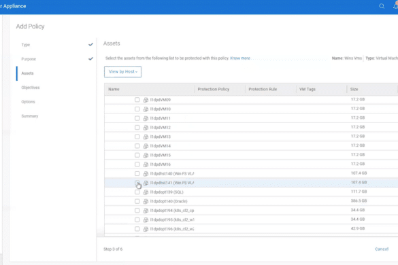Click the l1dpdVM12 asset name

pyautogui.click(x=161, y=128)
